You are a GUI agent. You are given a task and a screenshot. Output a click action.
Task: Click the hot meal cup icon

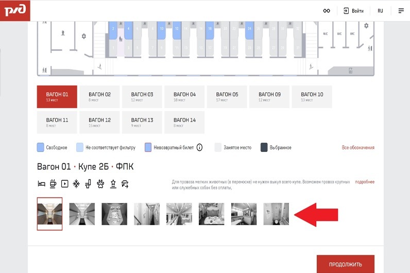tap(53, 183)
